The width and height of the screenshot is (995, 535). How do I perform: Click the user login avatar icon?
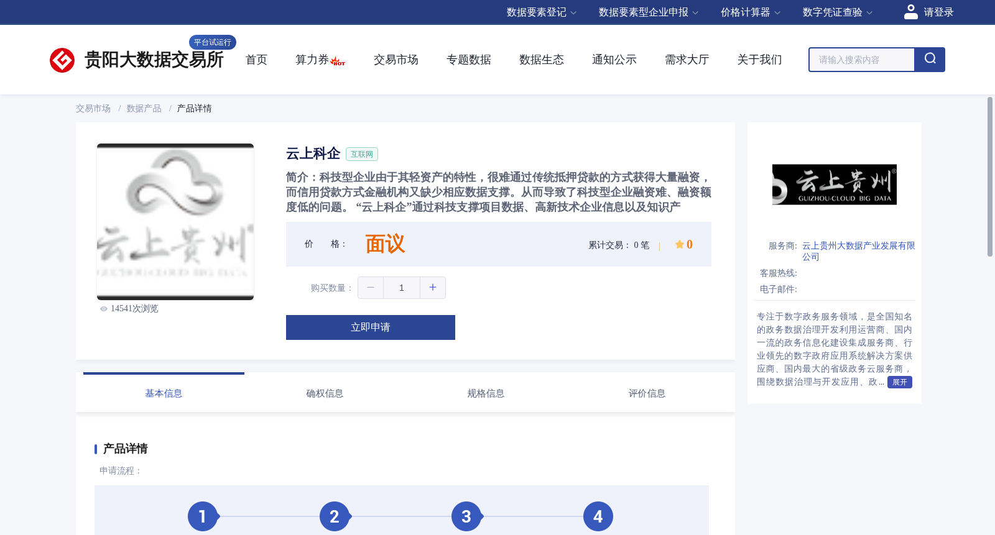pos(910,12)
